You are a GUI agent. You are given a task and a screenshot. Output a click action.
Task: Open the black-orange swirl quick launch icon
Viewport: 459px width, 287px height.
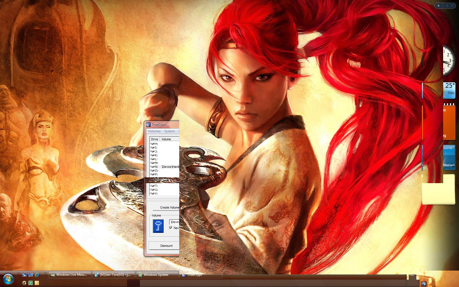pyautogui.click(x=24, y=283)
